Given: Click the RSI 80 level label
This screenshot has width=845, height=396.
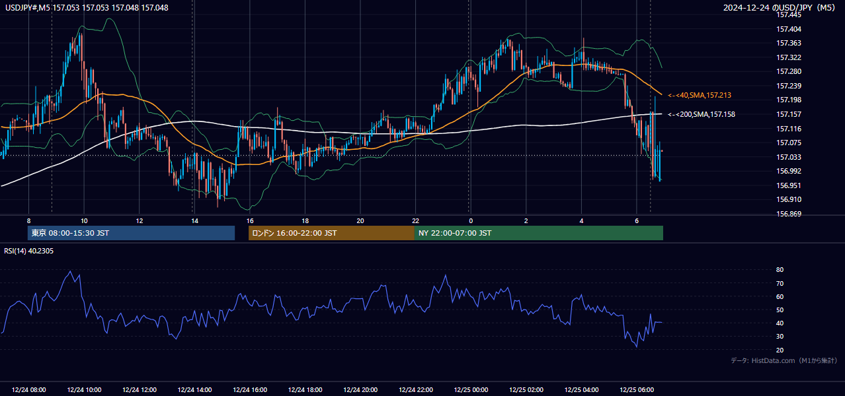Looking at the screenshot, I should click(x=780, y=270).
